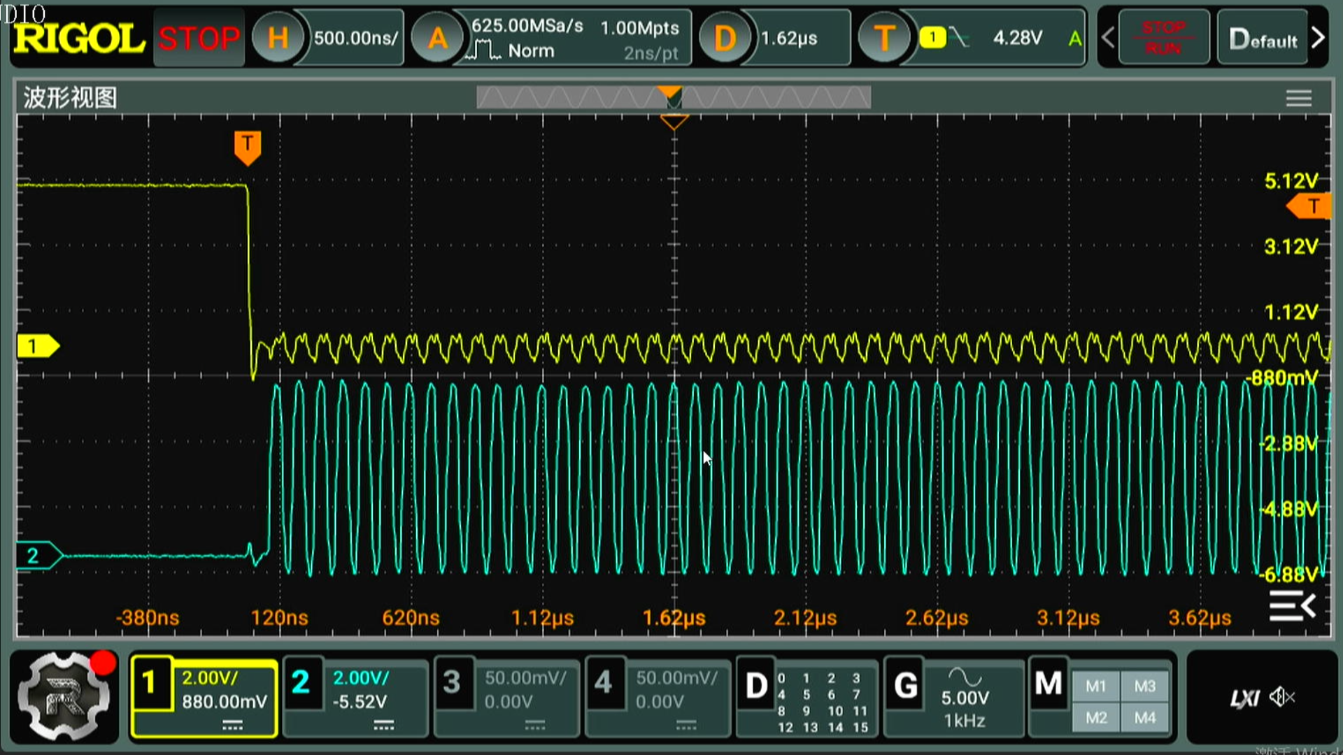Open the Acquire (A) settings icon
The image size is (1343, 755).
[437, 38]
